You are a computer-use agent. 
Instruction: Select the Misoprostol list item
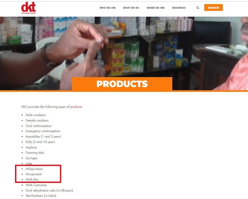pos(34,174)
